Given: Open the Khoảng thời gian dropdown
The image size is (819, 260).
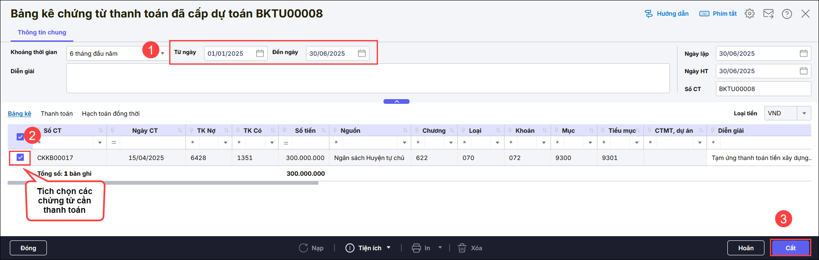Looking at the screenshot, I should point(162,53).
